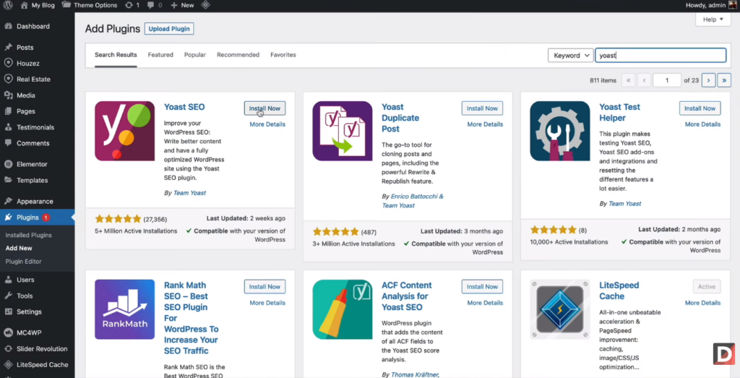Screen dimensions: 740x378
Task: Open Plugins menu in sidebar
Action: 38,218
